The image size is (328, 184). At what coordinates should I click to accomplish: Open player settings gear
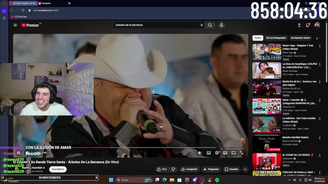[217, 153]
